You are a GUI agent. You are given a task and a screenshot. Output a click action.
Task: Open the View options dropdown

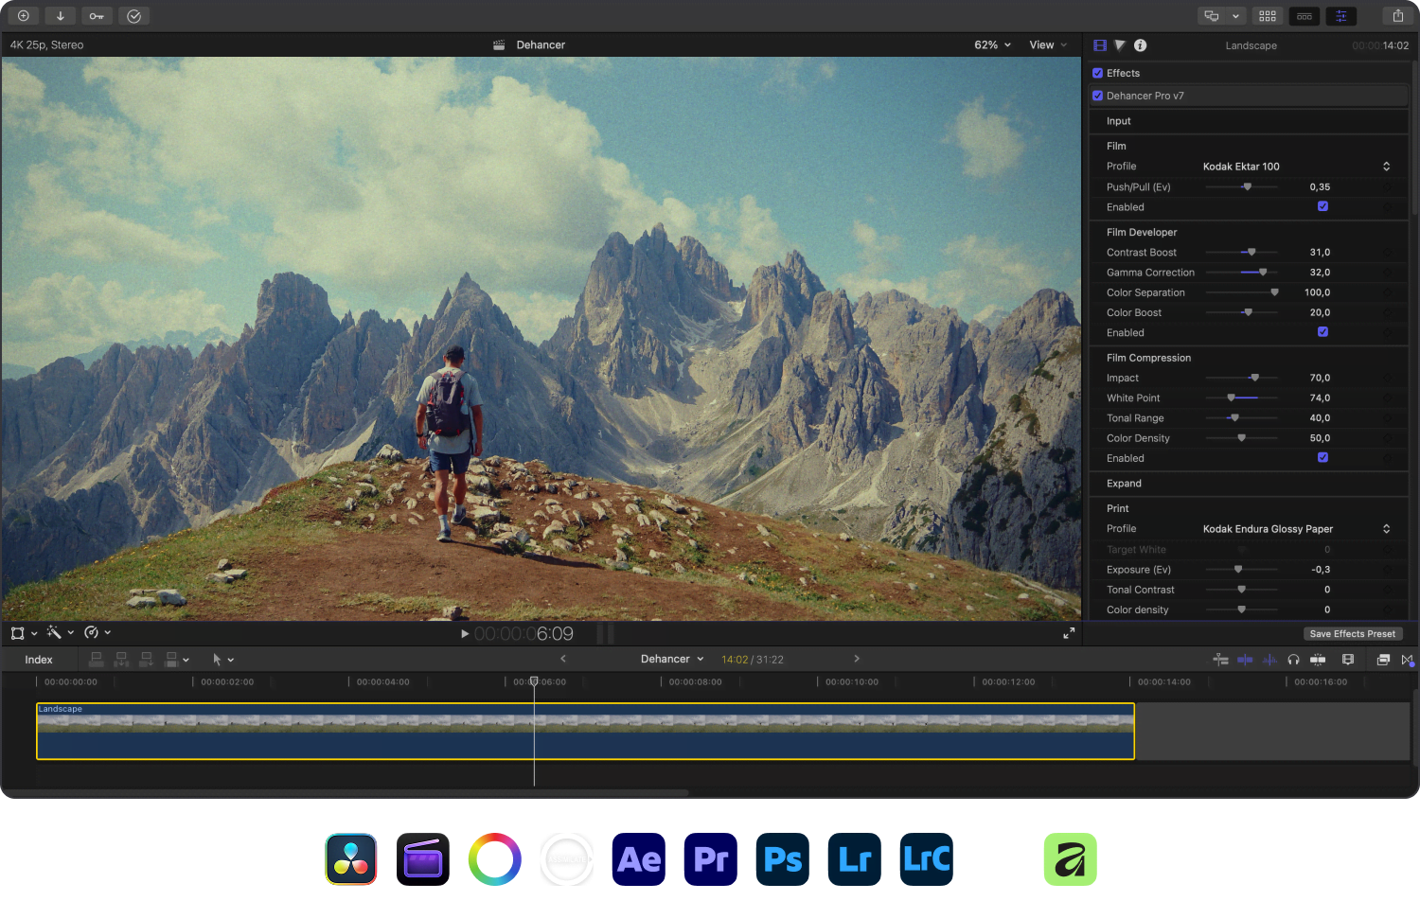[x=1048, y=45]
